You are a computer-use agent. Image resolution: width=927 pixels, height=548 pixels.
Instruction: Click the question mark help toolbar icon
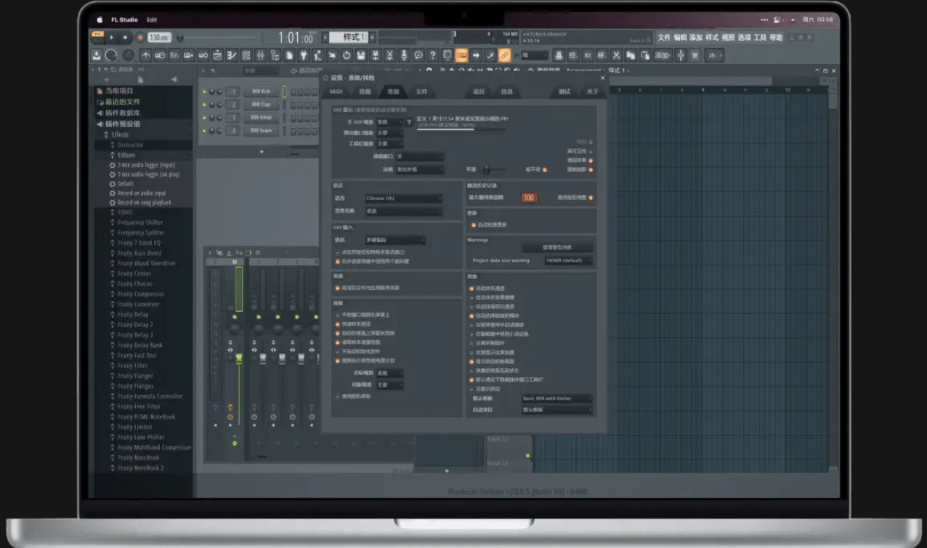pos(433,55)
